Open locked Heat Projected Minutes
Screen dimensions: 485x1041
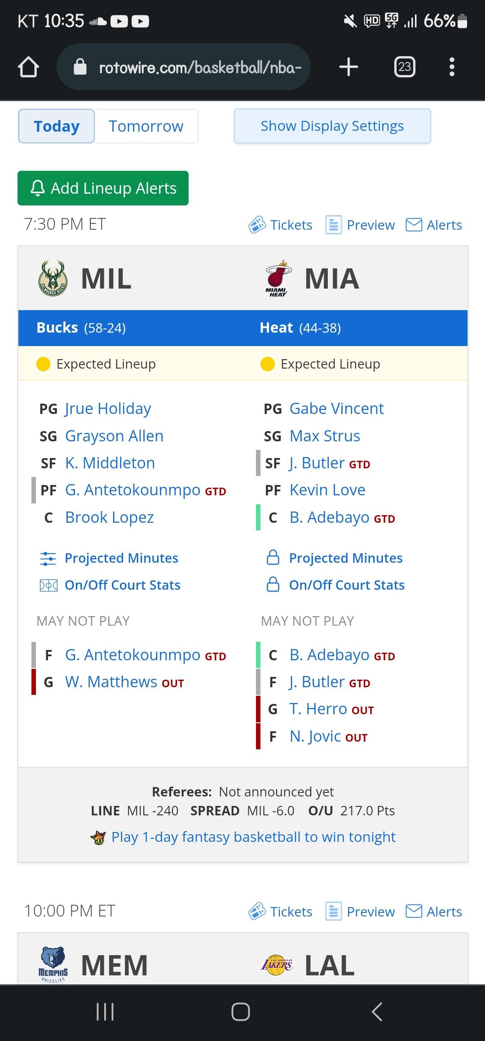click(x=345, y=558)
